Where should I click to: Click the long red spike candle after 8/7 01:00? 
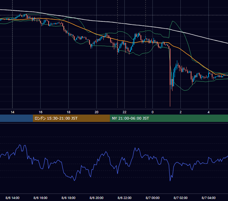170,77
